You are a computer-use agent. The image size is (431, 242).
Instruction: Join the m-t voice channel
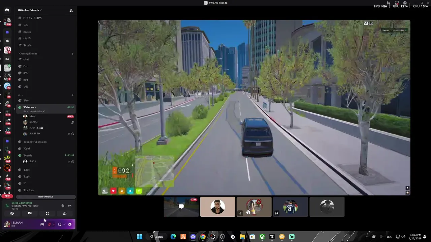[x=45, y=80]
